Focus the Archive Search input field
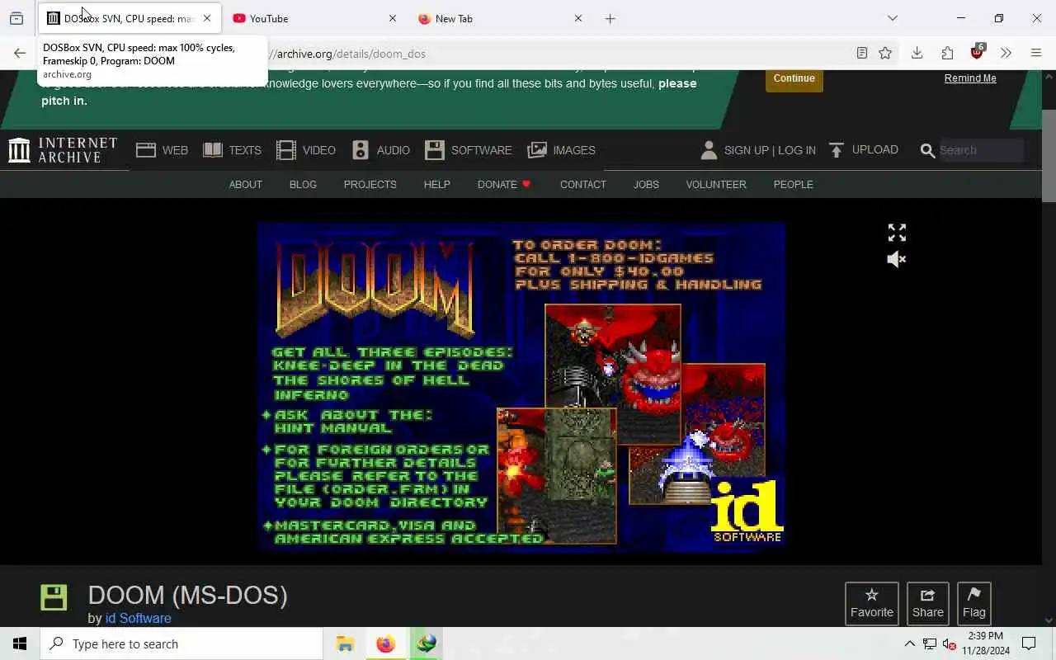This screenshot has width=1056, height=660. (980, 150)
